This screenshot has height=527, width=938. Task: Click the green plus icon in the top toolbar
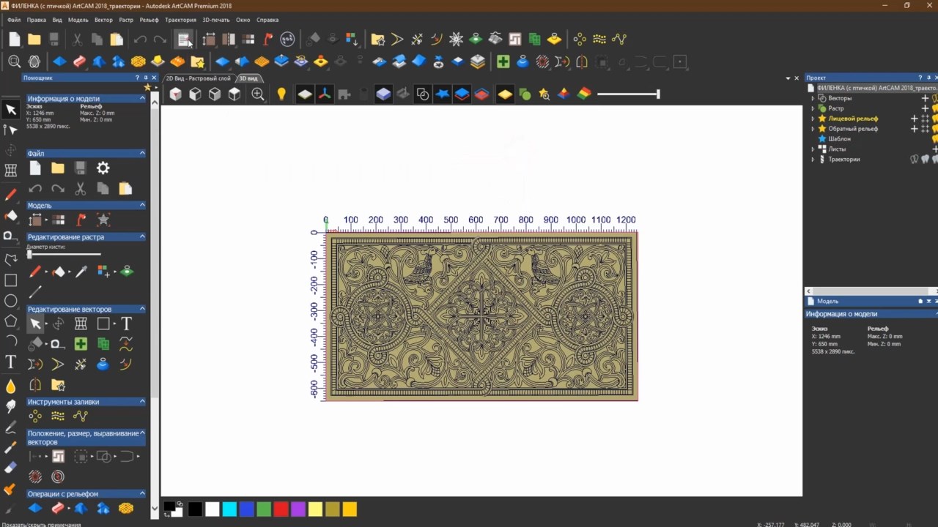tap(503, 62)
